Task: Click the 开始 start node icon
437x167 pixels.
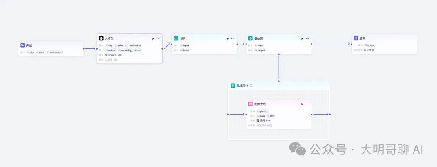Action: pyautogui.click(x=23, y=46)
